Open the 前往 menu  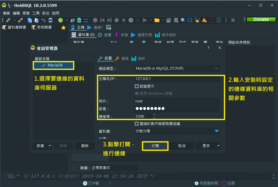(x=46, y=13)
